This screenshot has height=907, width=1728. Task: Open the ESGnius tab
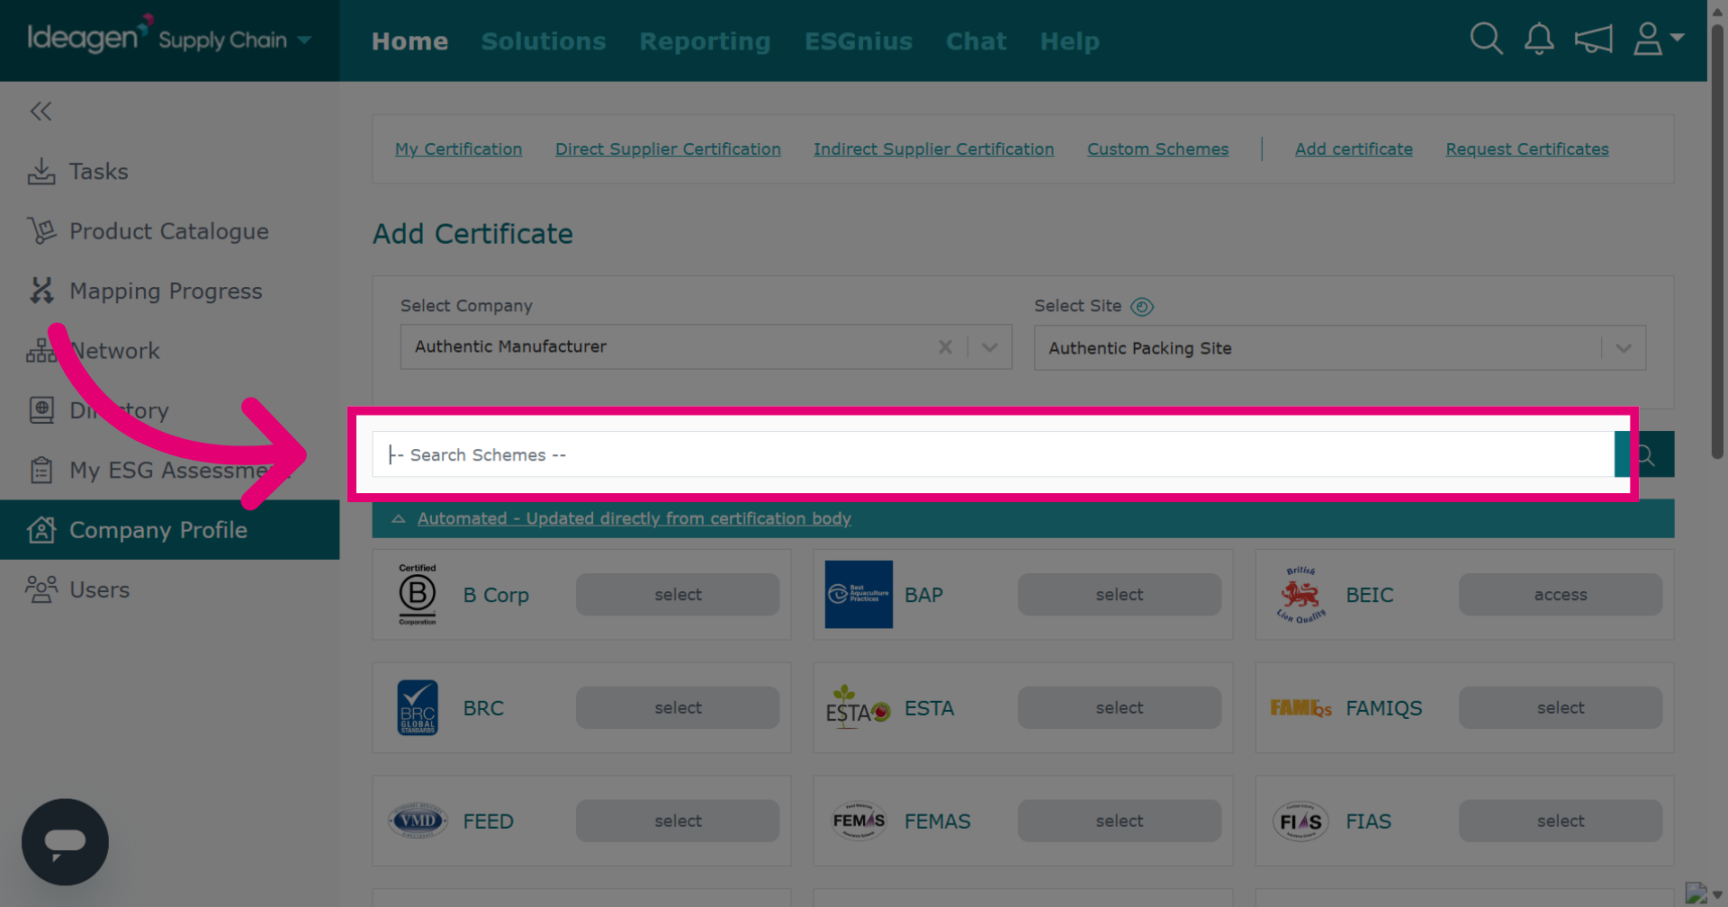859,41
